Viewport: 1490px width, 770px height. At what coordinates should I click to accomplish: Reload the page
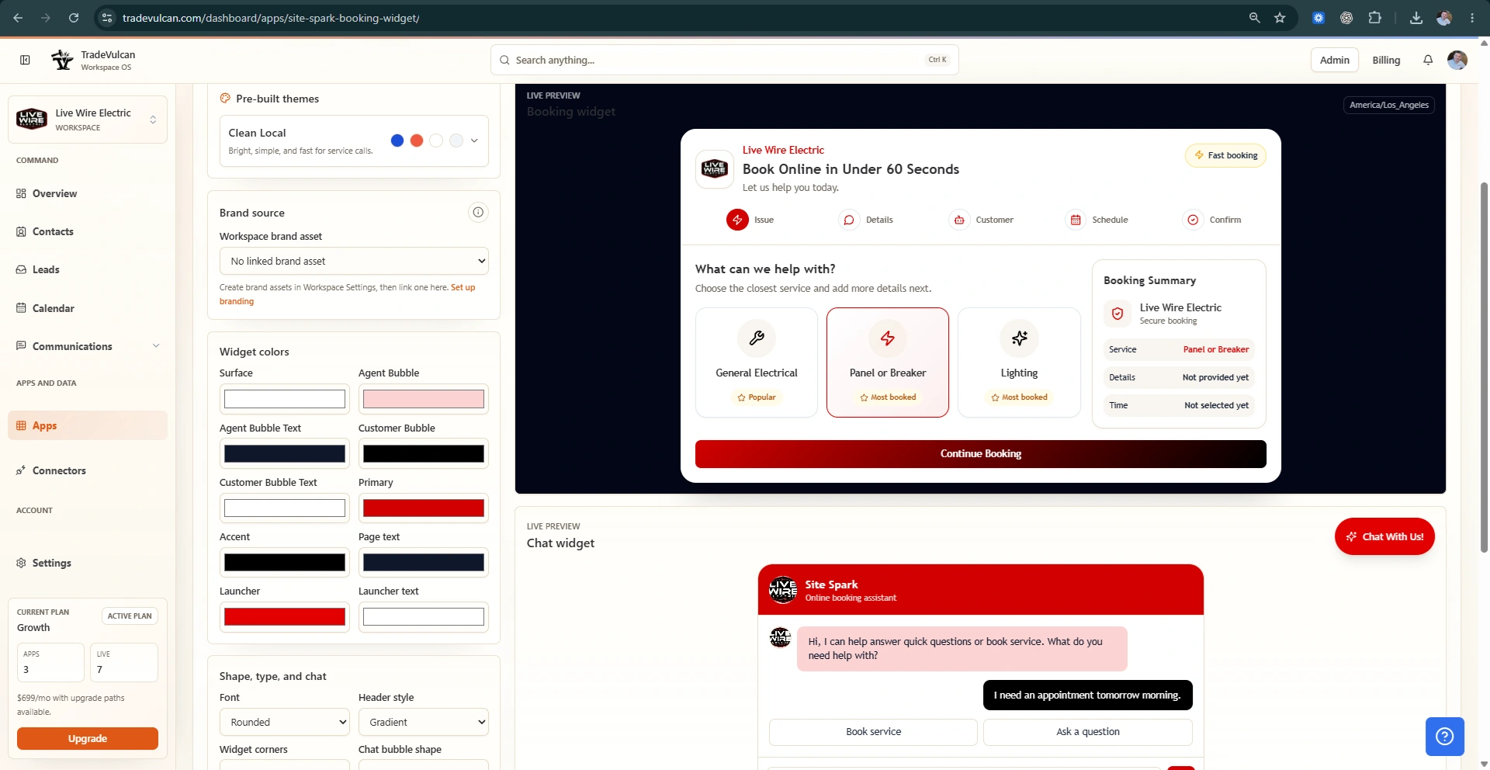coord(74,18)
